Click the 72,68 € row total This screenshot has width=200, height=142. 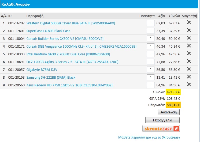(174, 62)
